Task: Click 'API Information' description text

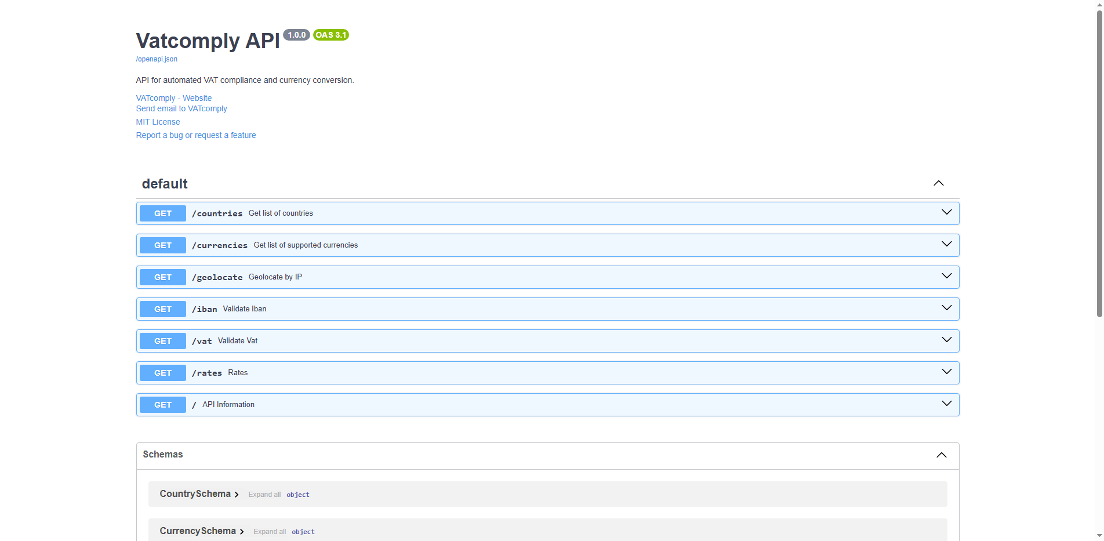Action: (228, 405)
